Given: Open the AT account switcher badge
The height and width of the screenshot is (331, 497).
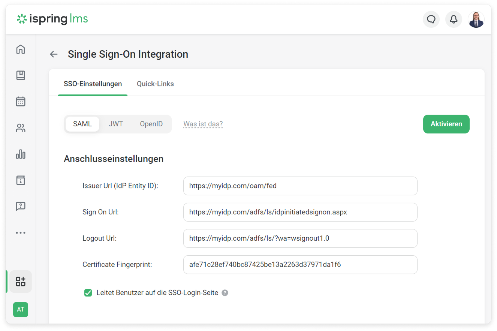Looking at the screenshot, I should 21,310.
